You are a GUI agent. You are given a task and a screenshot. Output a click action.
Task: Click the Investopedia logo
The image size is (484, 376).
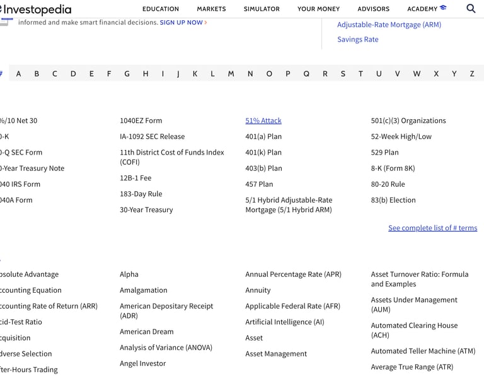35,9
